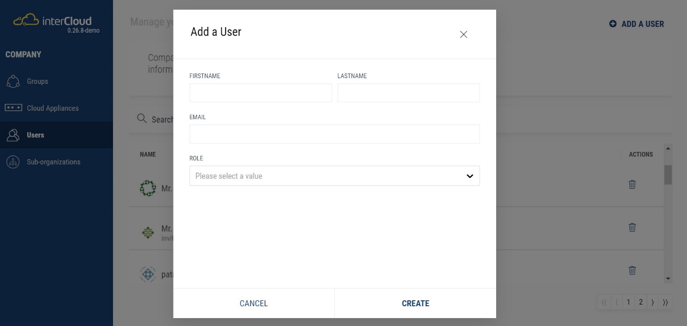This screenshot has width=687, height=326.
Task: Click the third row trash icon
Action: [632, 271]
